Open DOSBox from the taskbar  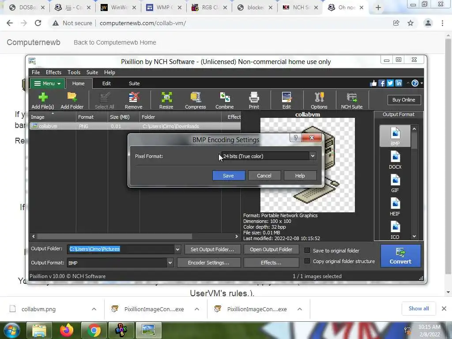(x=121, y=330)
